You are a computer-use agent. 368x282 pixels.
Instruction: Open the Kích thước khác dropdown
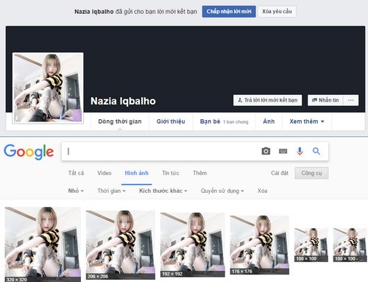163,191
